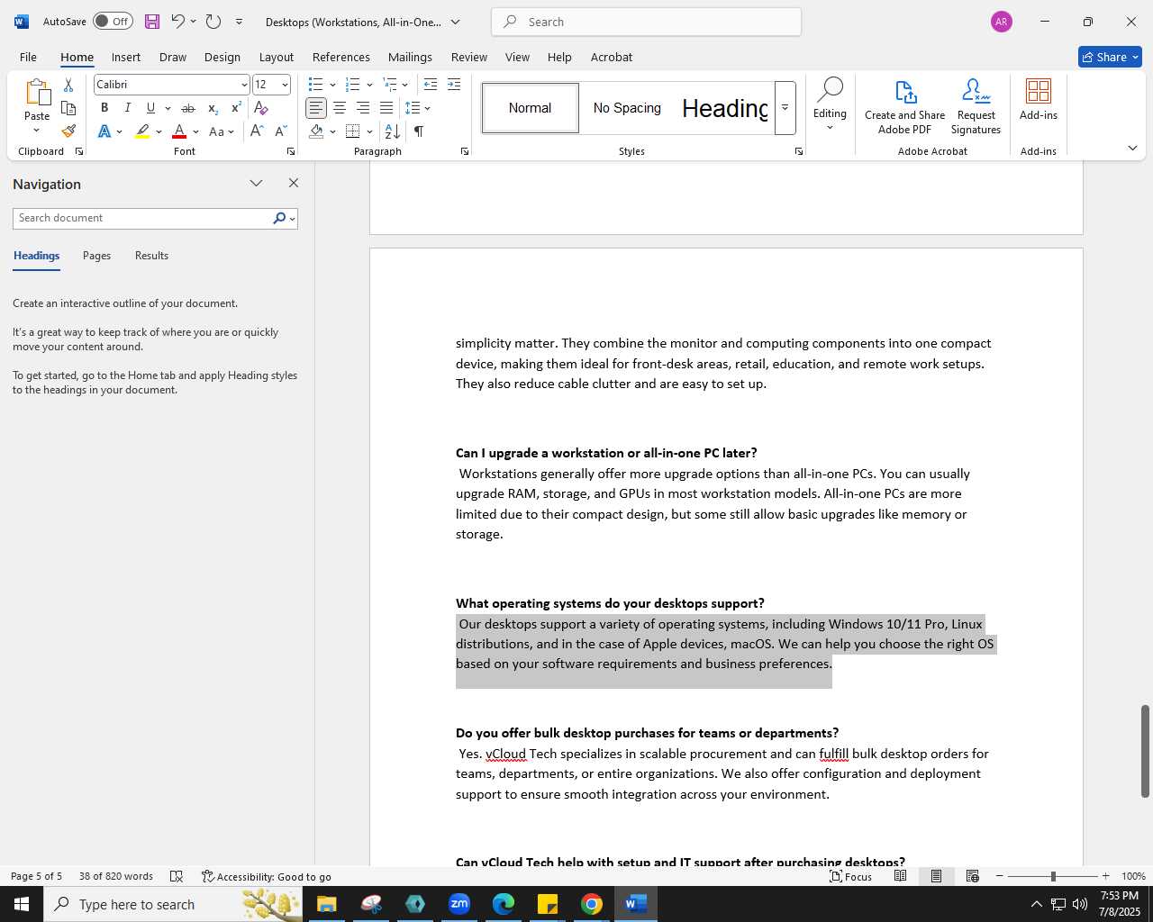Switch to the Insert ribbon tab
Screen dimensions: 1153x922
(126, 57)
